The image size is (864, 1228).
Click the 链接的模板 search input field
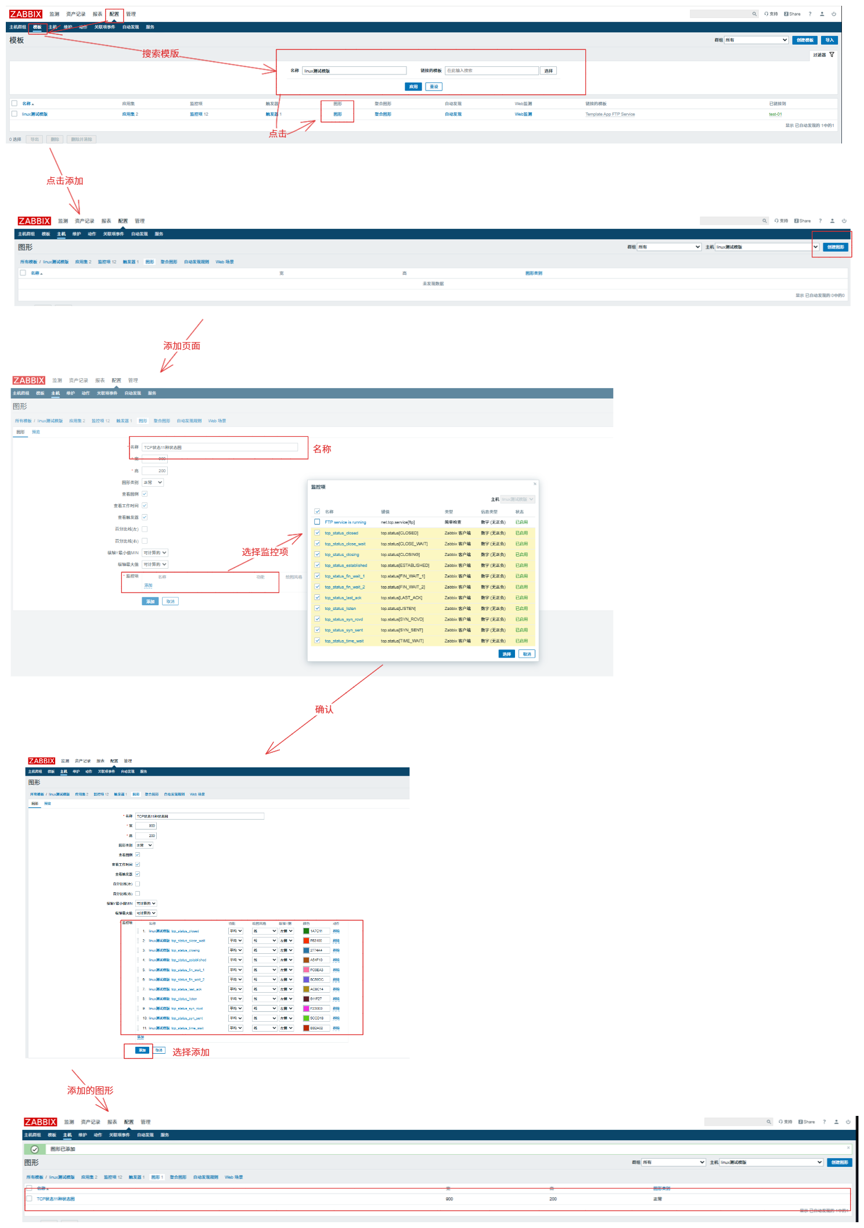tap(492, 71)
